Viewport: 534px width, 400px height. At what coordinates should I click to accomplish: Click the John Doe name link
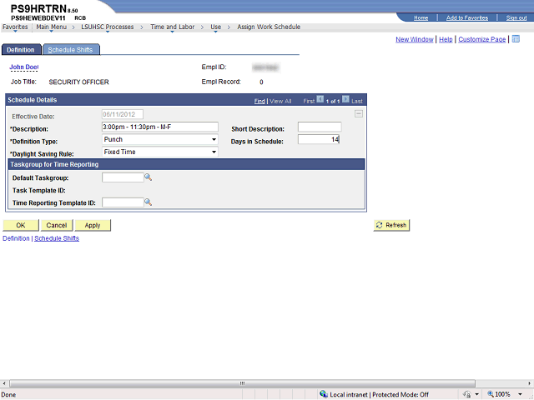click(x=24, y=67)
